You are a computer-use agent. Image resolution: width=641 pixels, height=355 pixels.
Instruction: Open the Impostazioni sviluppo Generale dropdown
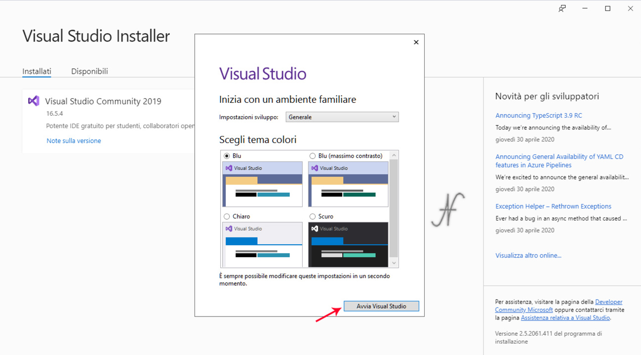pyautogui.click(x=342, y=117)
